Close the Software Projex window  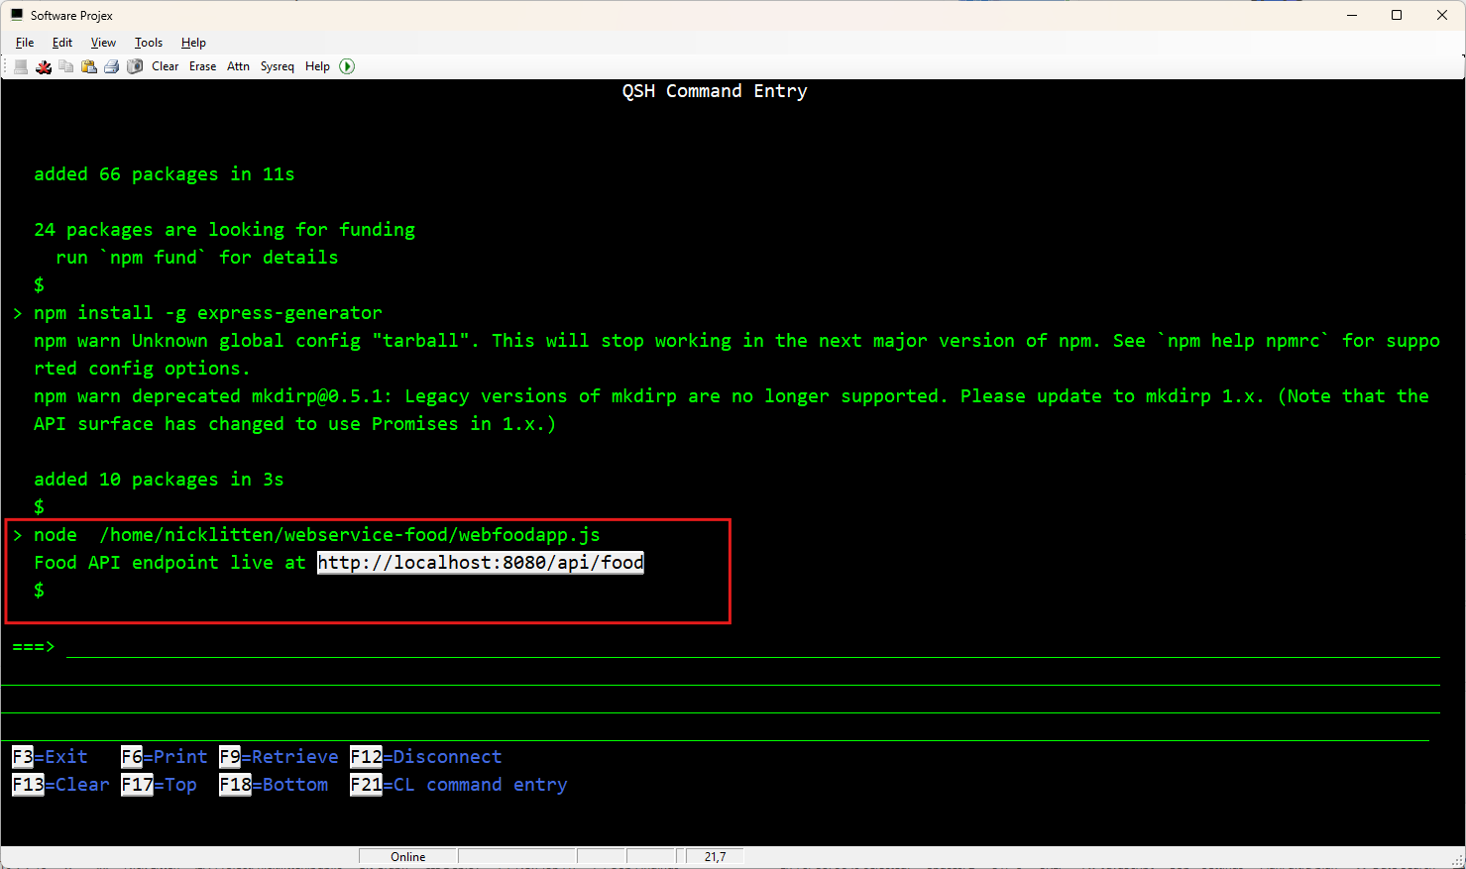1442,15
